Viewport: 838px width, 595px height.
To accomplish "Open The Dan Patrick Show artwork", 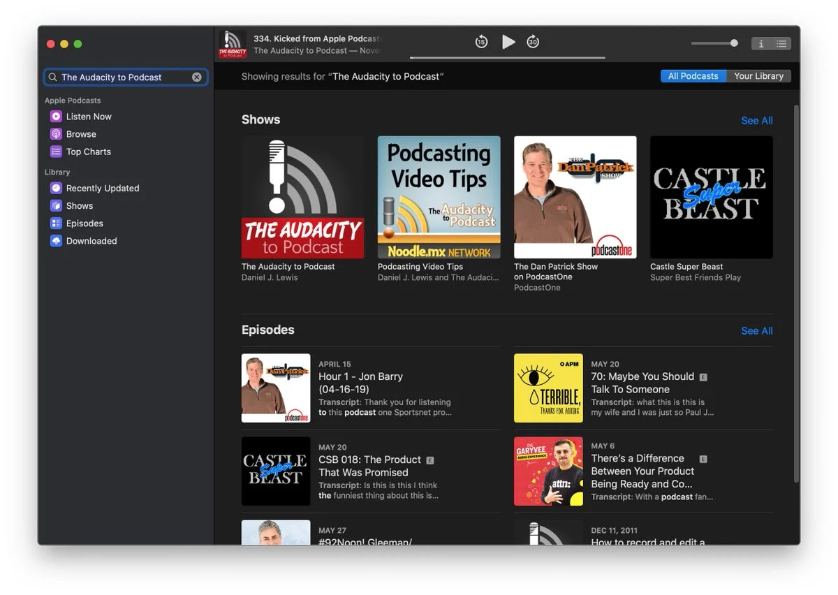I will pos(575,197).
